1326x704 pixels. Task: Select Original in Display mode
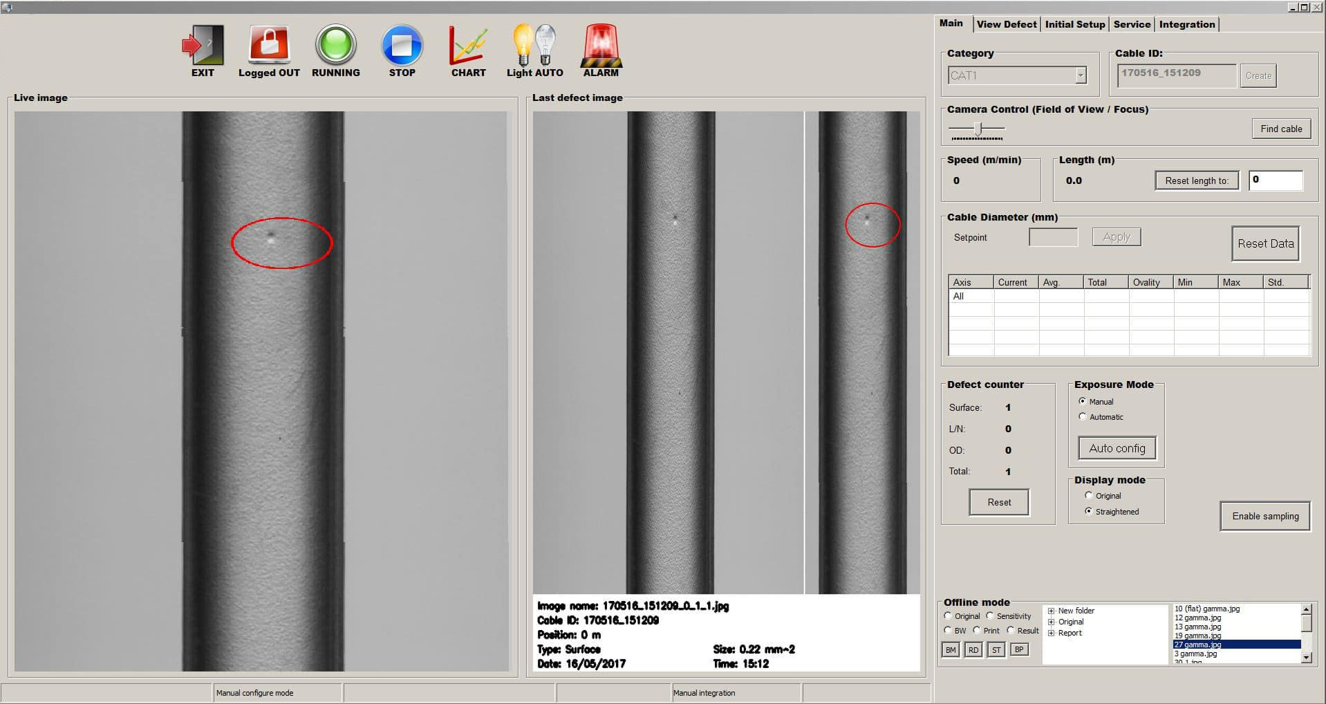click(x=1089, y=495)
